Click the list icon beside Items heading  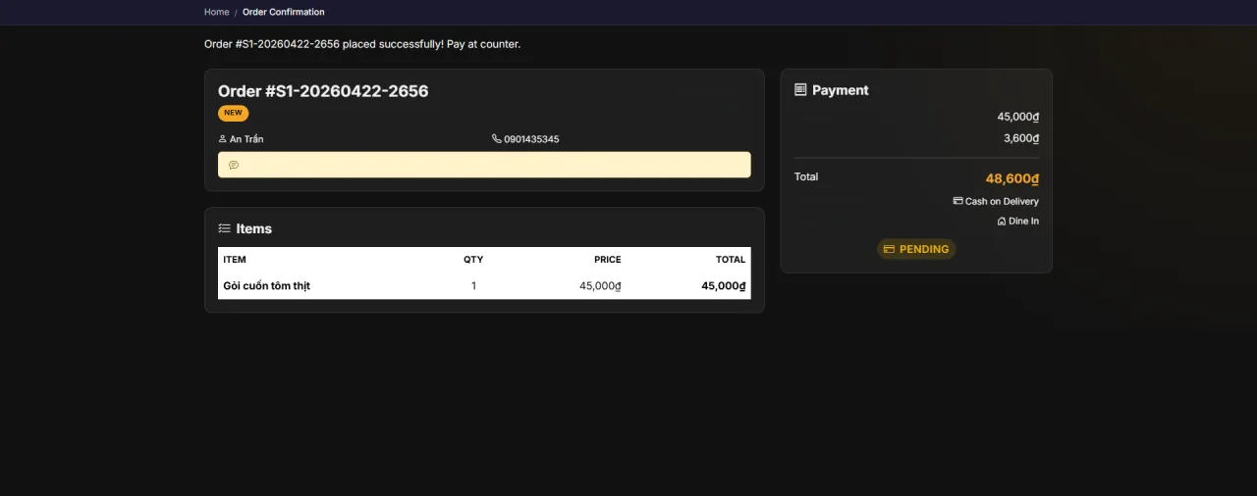click(x=224, y=228)
